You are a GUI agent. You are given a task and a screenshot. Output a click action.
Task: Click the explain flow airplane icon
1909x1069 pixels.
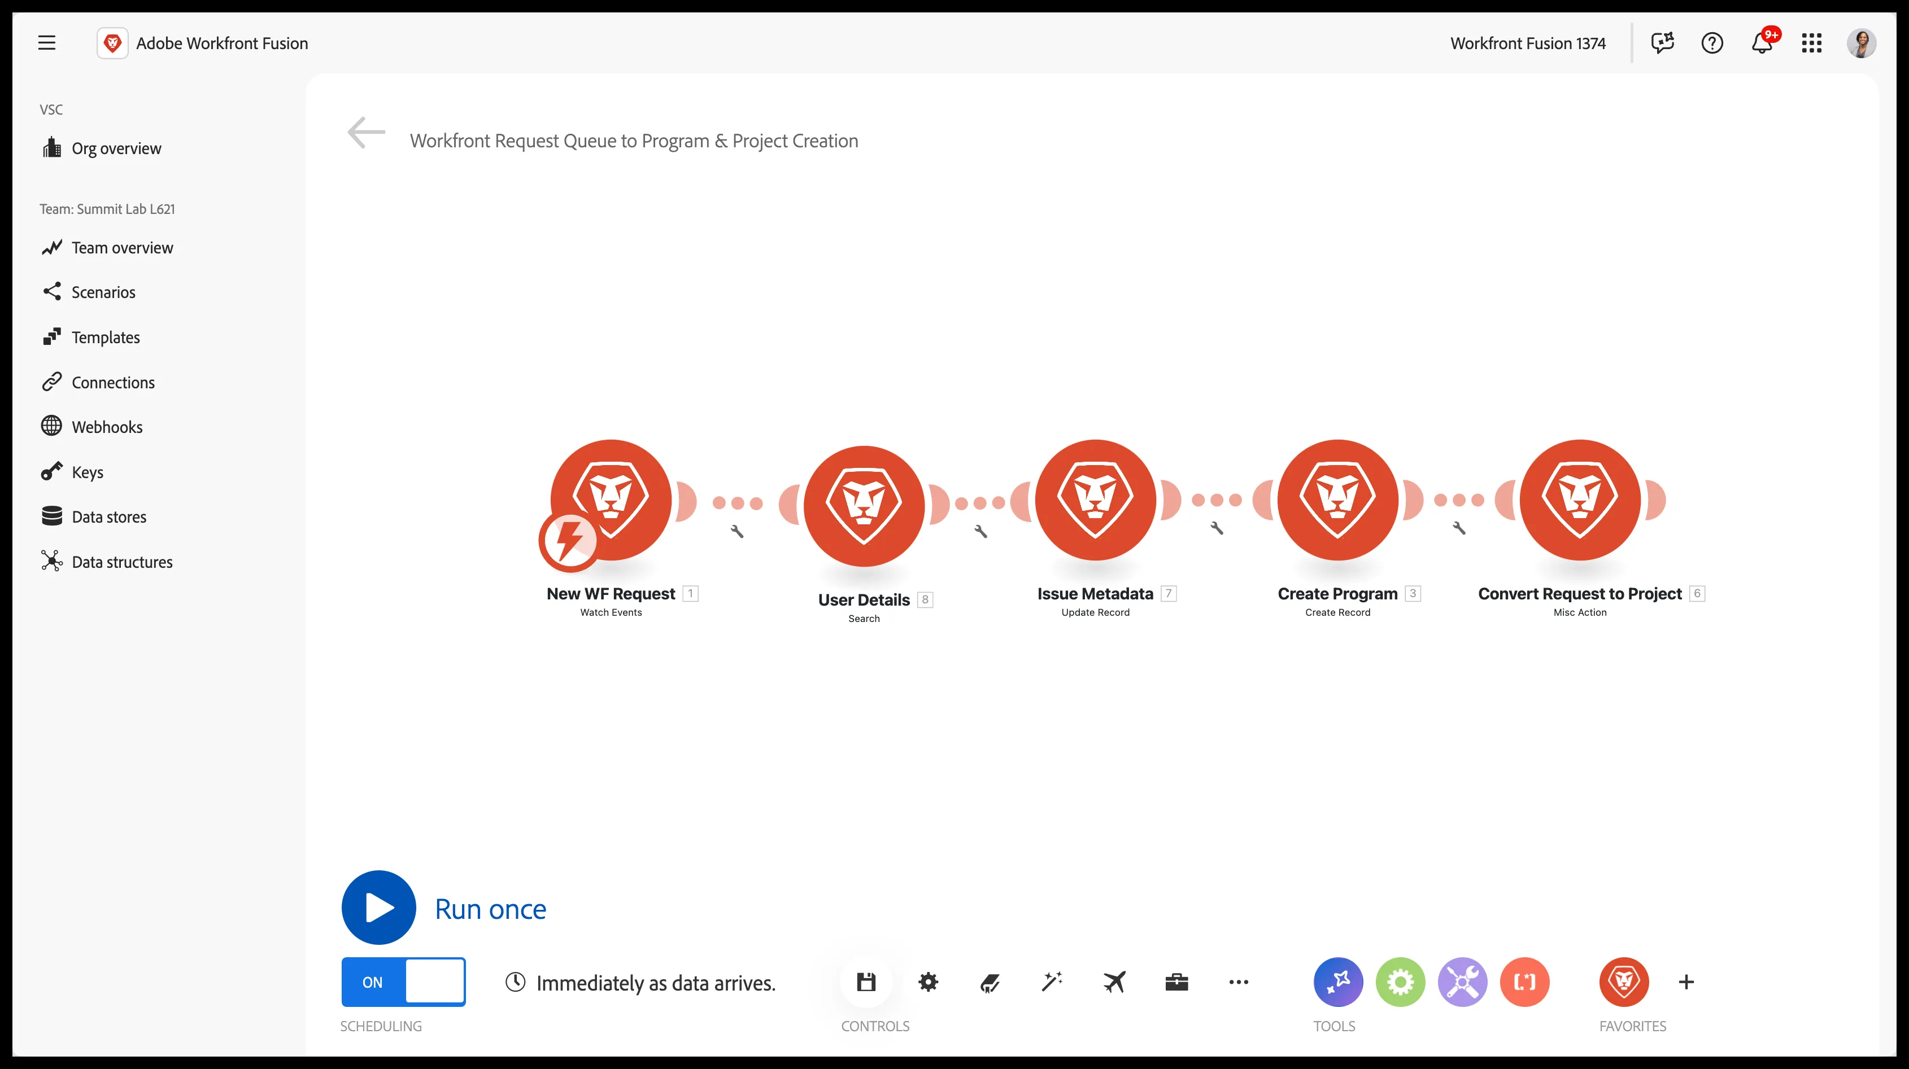coord(1114,982)
